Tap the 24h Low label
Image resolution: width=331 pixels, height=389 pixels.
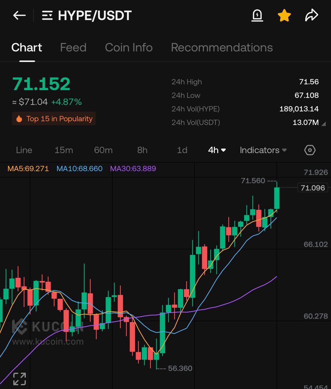[186, 95]
